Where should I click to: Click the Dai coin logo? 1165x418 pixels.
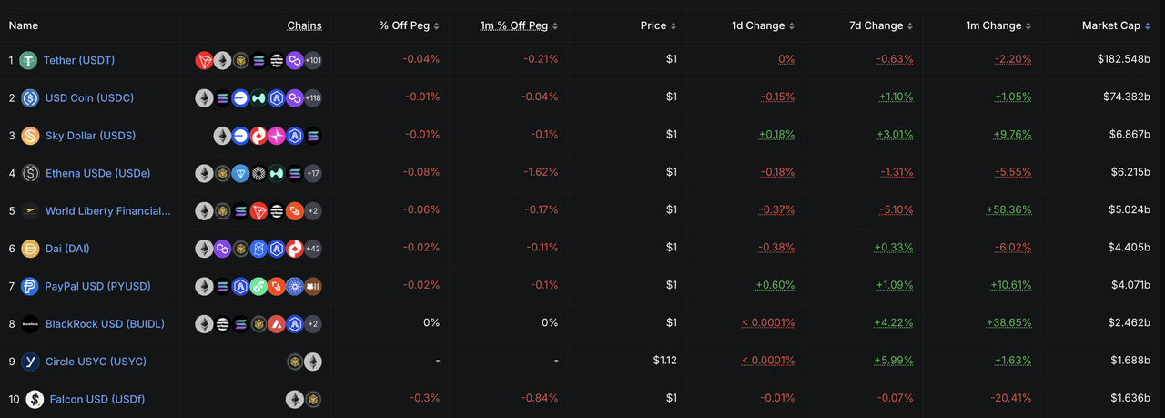[30, 249]
